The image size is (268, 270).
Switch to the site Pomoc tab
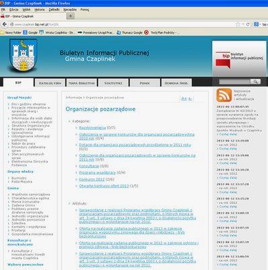145,83
